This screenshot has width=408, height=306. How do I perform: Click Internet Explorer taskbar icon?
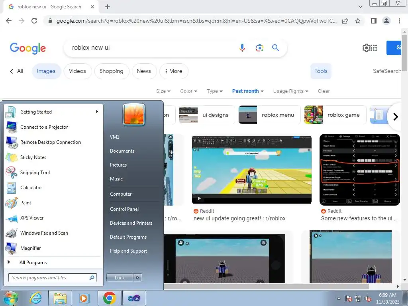coord(35,298)
